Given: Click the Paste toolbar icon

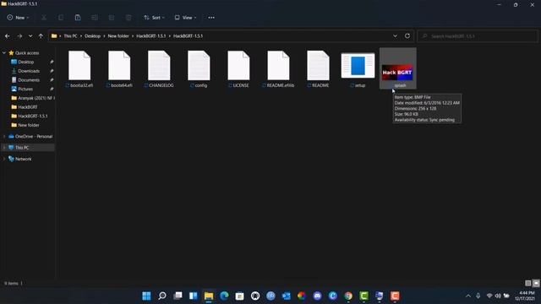Looking at the screenshot, I should point(78,18).
